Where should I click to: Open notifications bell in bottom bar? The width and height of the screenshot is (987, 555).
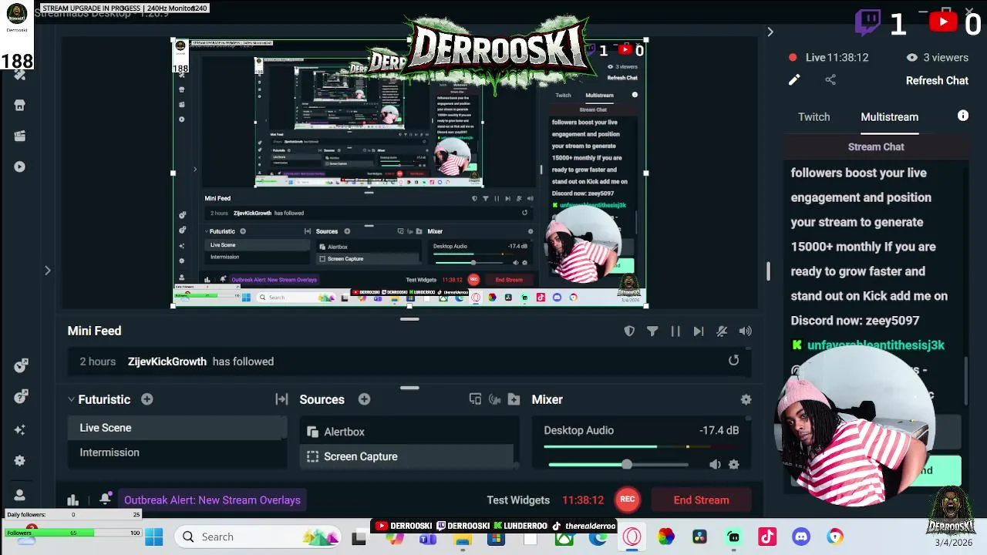pos(106,499)
